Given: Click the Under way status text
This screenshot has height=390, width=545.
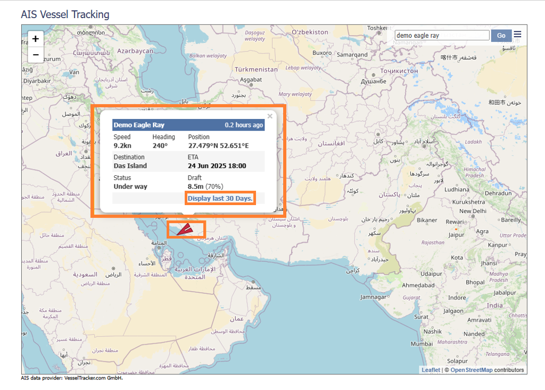Looking at the screenshot, I should (130, 186).
